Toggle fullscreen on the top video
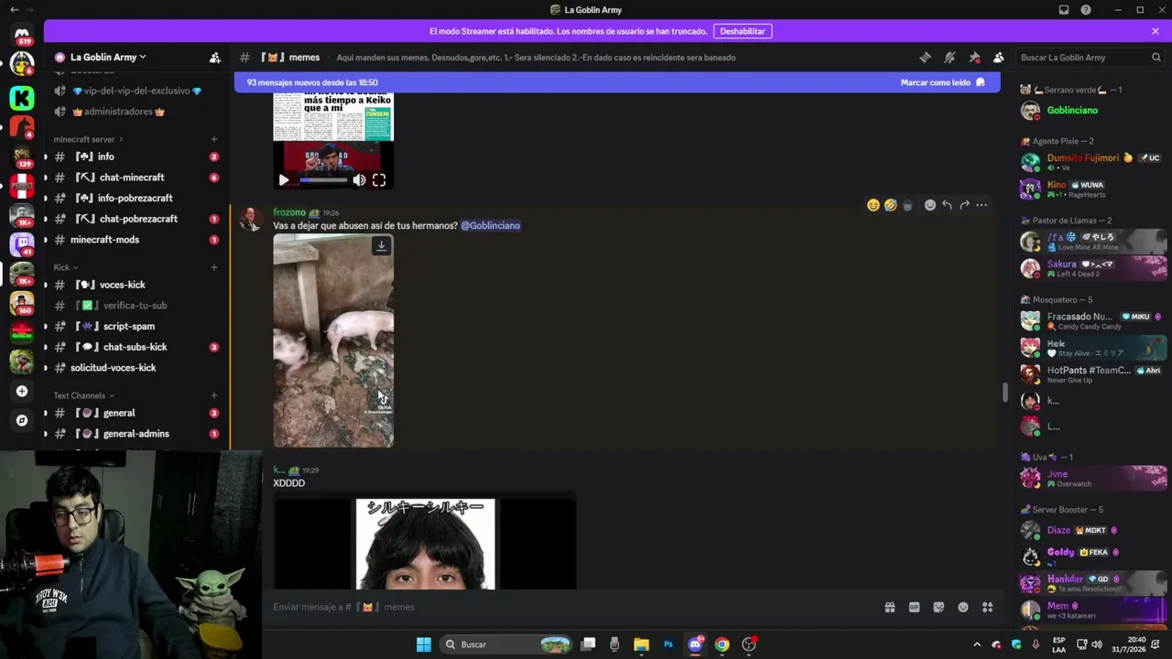 [x=379, y=180]
